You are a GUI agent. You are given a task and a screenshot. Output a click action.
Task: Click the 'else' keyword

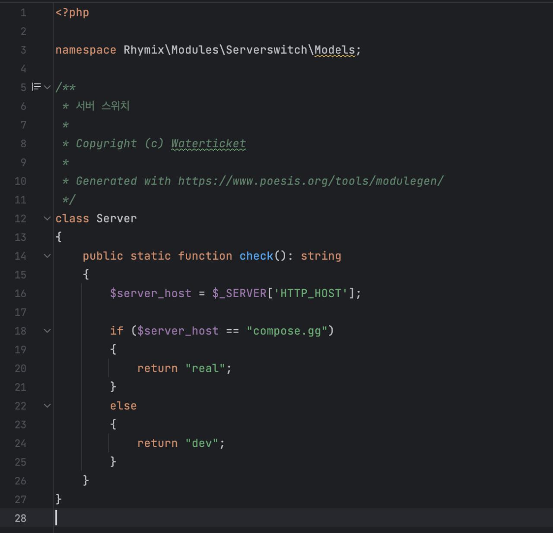(123, 406)
